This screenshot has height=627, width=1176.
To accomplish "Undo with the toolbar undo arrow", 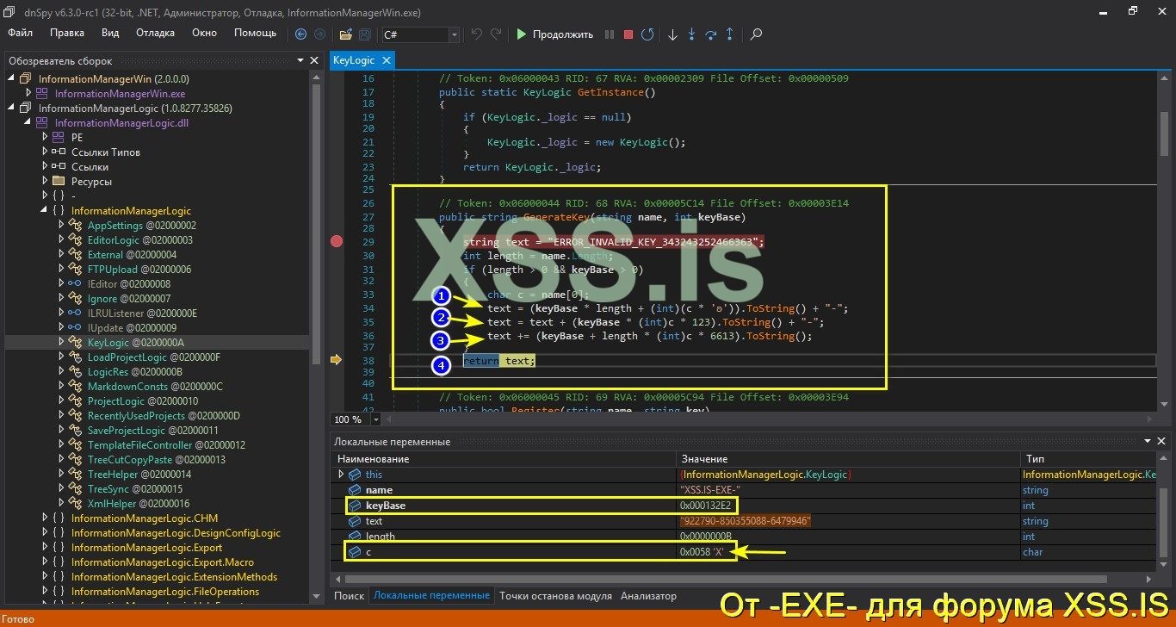I will point(476,34).
